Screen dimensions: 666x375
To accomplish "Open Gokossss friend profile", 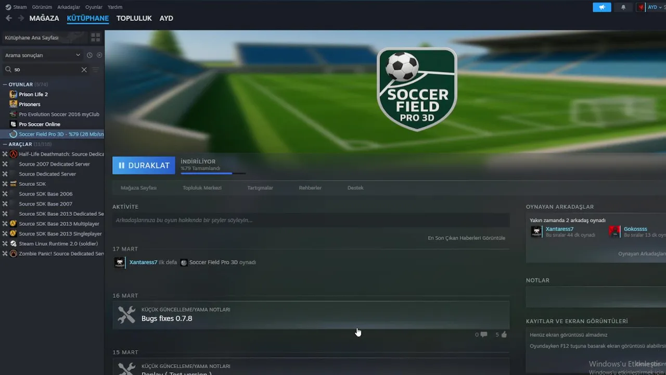I will [x=635, y=229].
